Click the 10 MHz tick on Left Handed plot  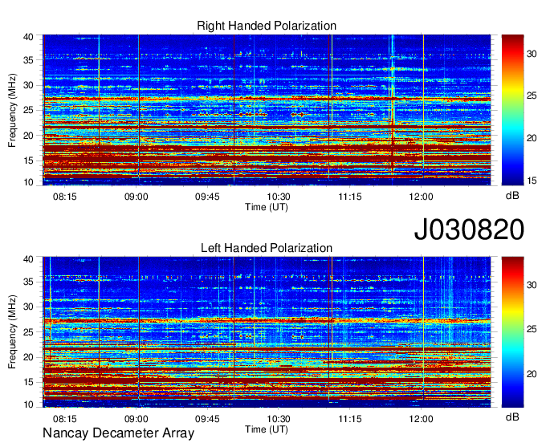[28, 404]
